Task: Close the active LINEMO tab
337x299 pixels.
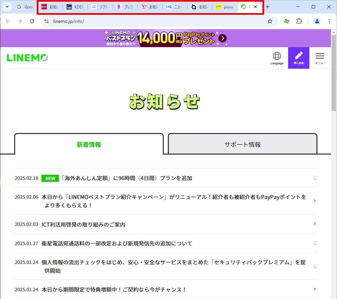Action: 255,7
